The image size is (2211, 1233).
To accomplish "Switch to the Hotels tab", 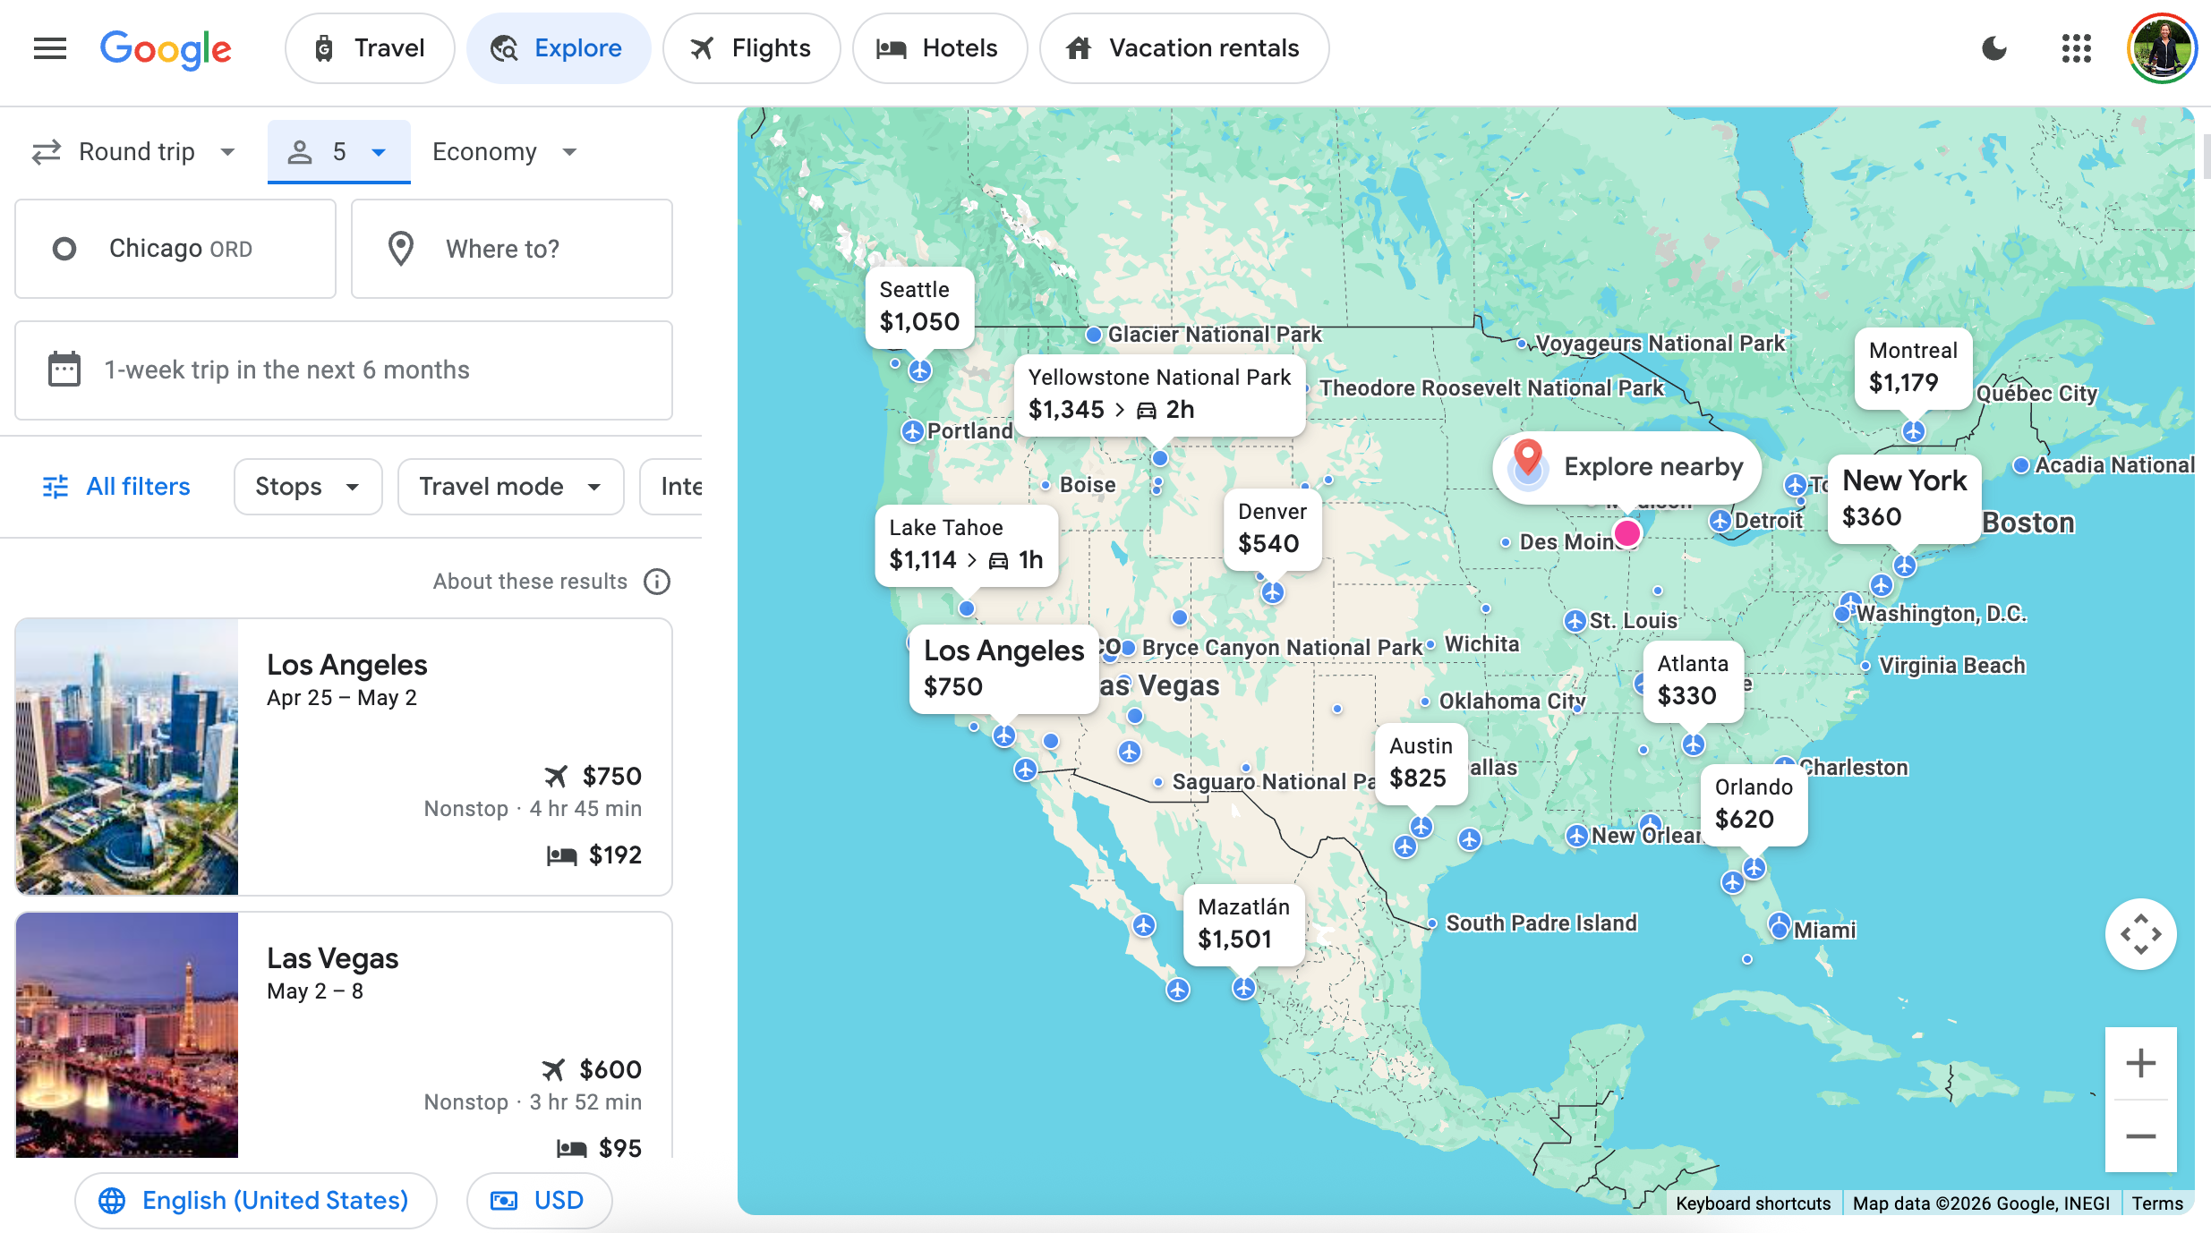I will (x=939, y=48).
